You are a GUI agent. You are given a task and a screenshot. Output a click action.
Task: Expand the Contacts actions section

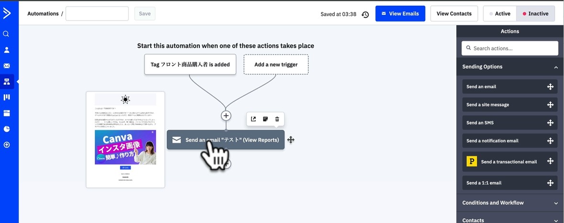click(556, 220)
